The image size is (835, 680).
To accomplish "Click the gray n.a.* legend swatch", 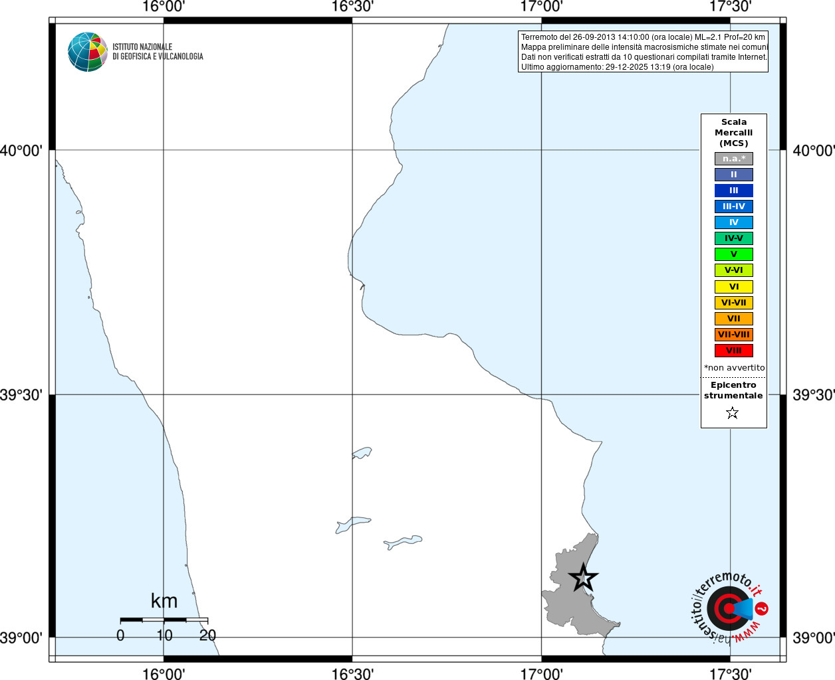I will [x=734, y=159].
